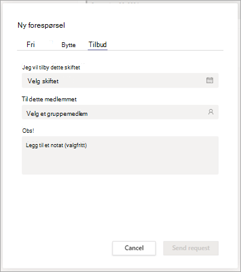
Task: Open the Velg et gruppemedlem picker
Action: click(x=120, y=112)
